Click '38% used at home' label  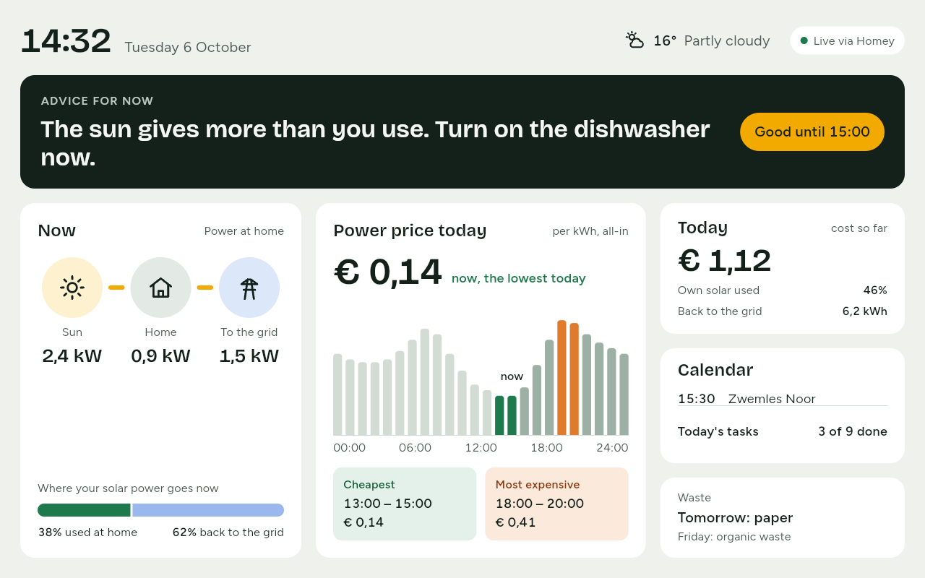[87, 532]
